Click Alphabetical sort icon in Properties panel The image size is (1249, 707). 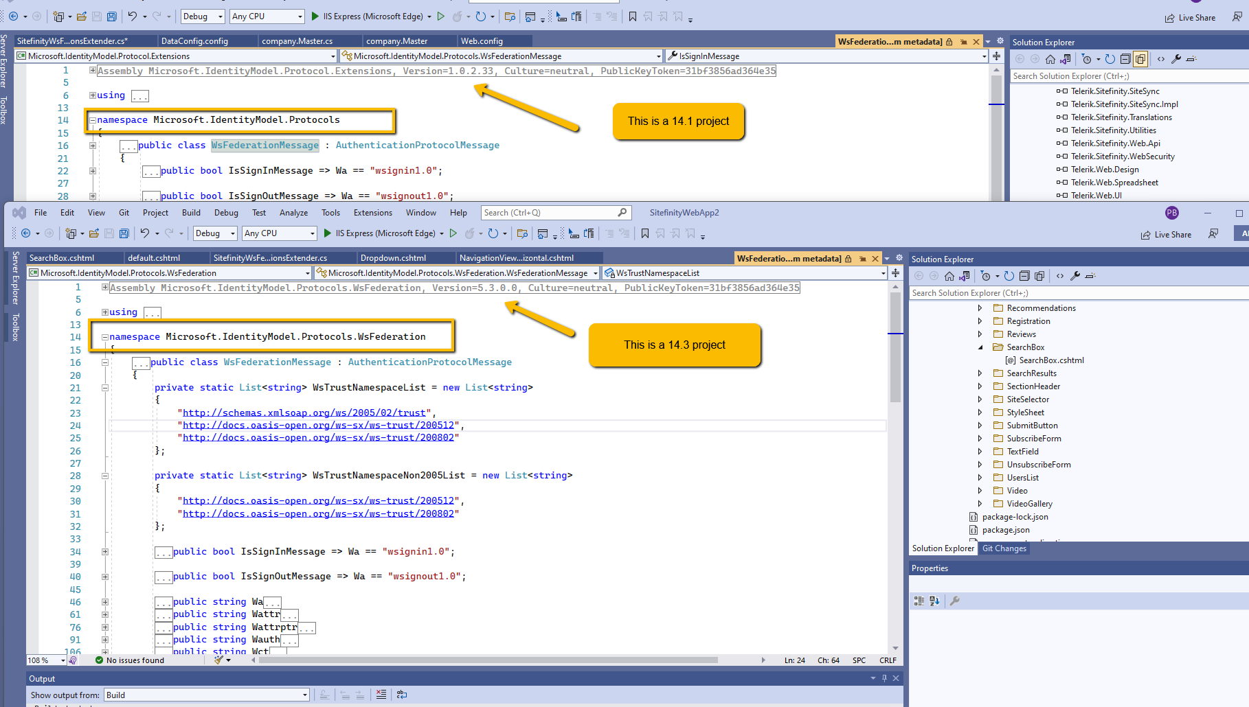(934, 601)
